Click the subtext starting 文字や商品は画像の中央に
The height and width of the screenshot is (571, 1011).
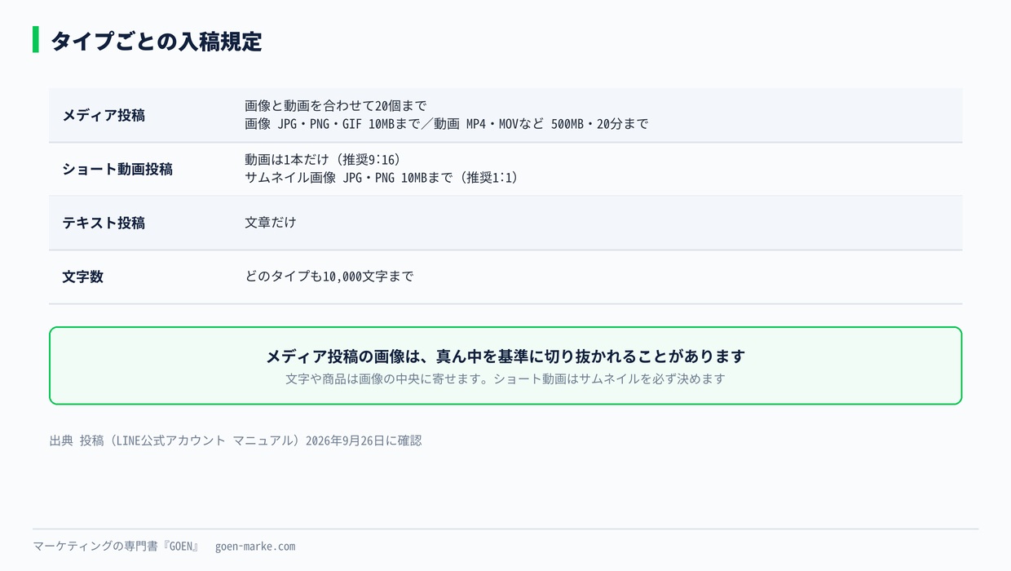505,379
